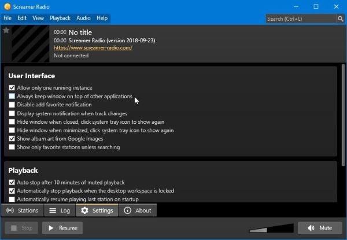Switch to the Log tab
Screen dimensions: 347x240
60,211
